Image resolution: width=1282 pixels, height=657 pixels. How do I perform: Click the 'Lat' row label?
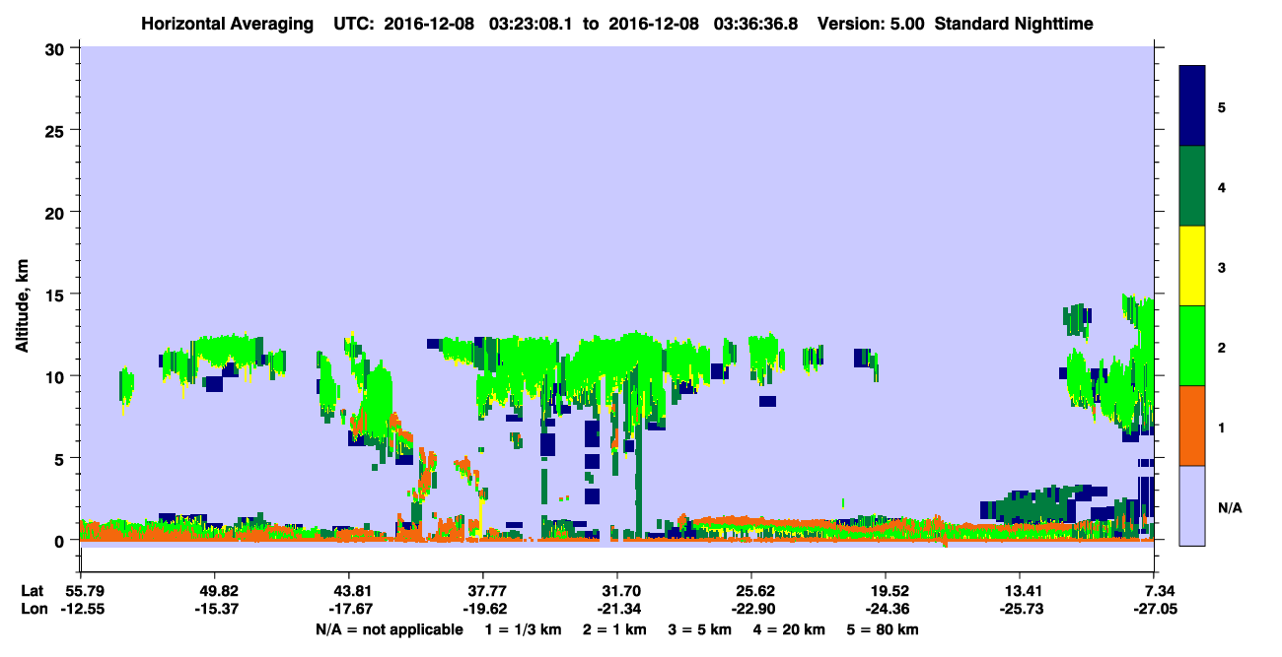click(x=33, y=591)
